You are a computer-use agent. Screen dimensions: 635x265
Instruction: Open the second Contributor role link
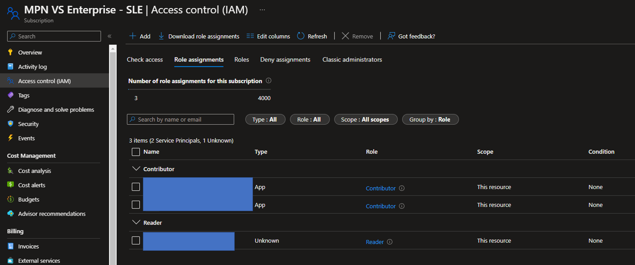(381, 206)
